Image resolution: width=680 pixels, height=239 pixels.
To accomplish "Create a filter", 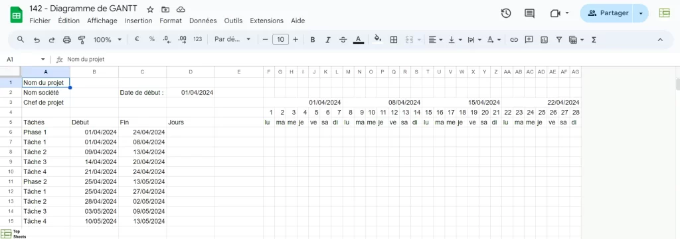I will [x=559, y=40].
